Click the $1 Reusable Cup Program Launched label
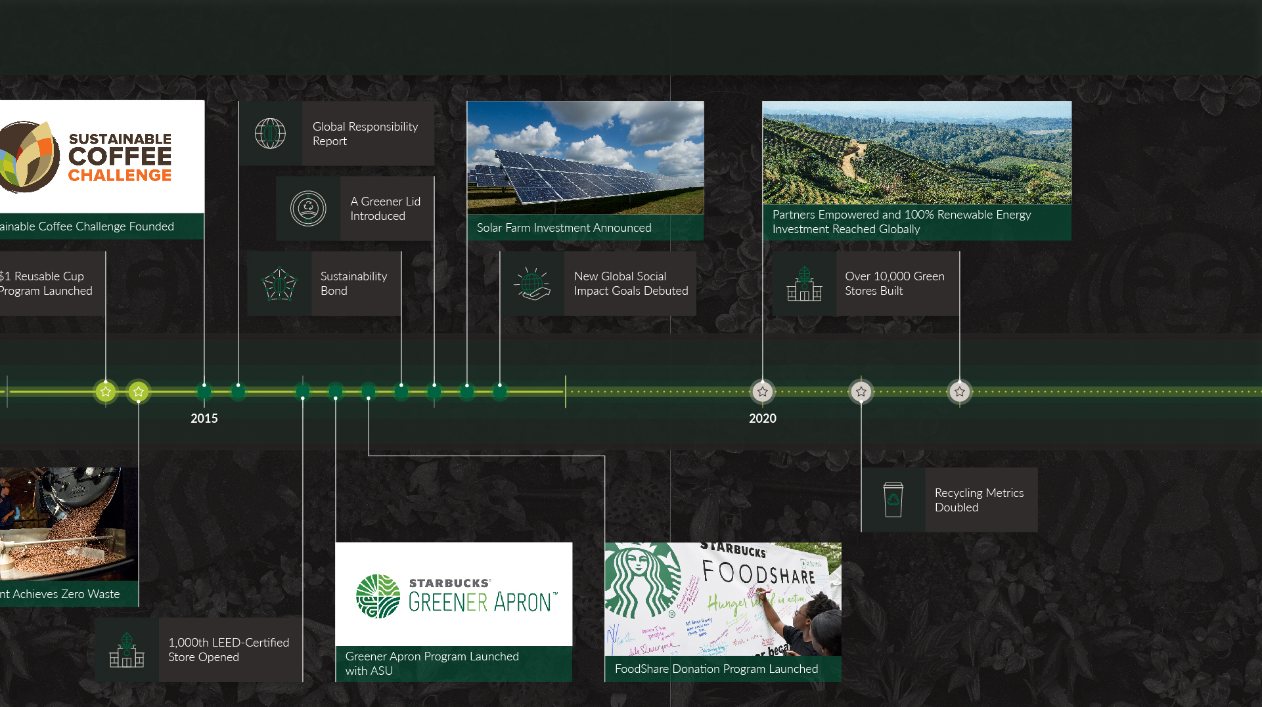 [x=46, y=284]
